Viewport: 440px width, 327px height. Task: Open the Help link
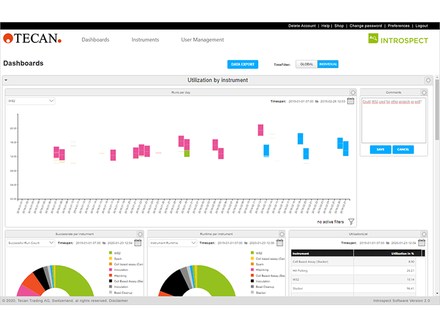[x=326, y=26]
